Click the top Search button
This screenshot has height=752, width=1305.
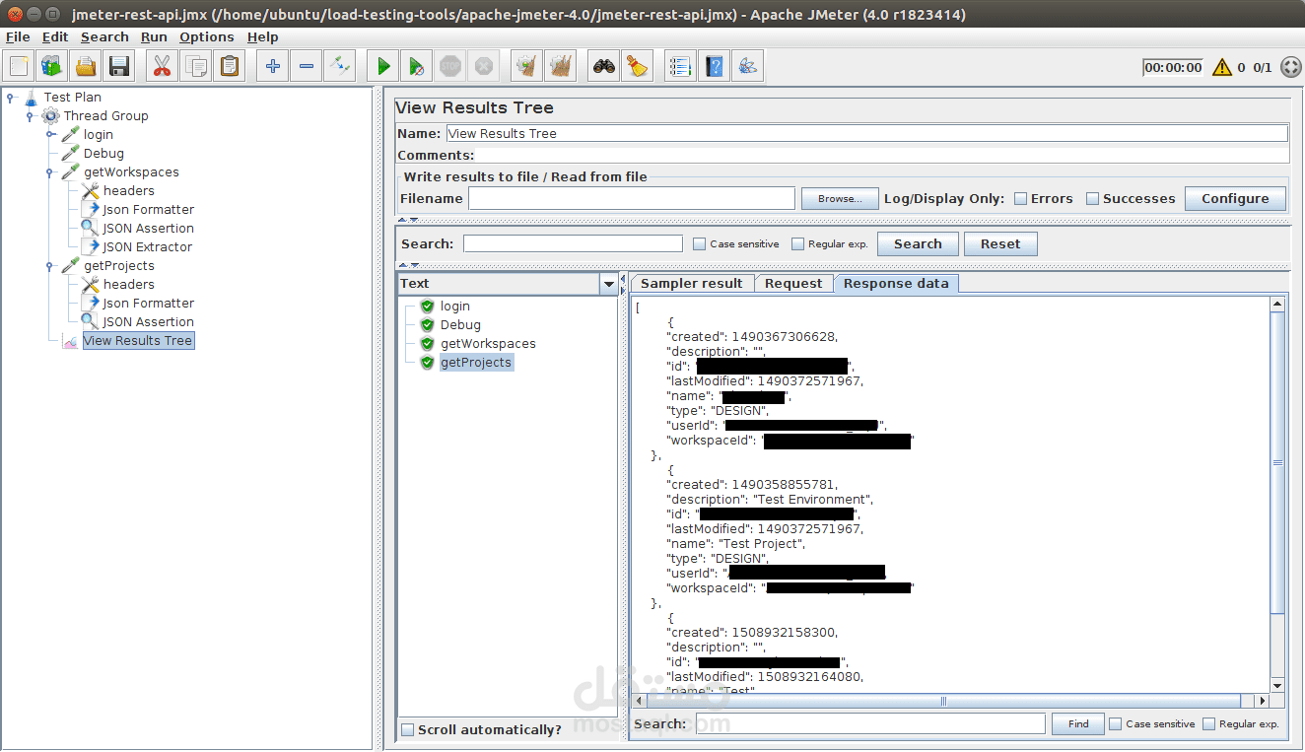click(918, 243)
